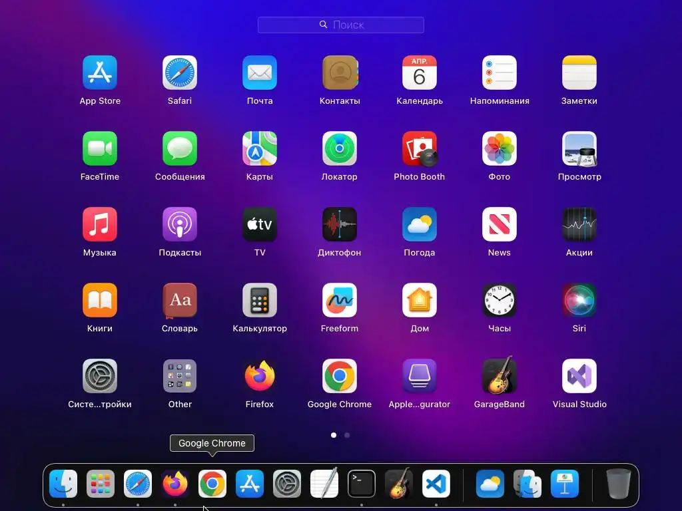
Task: Open the Локатор app
Action: pyautogui.click(x=340, y=148)
